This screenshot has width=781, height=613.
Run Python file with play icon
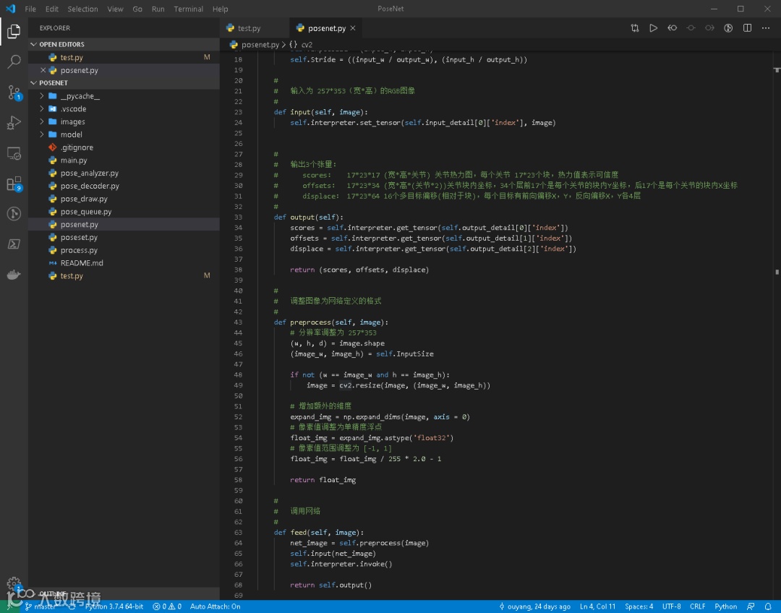(x=653, y=28)
